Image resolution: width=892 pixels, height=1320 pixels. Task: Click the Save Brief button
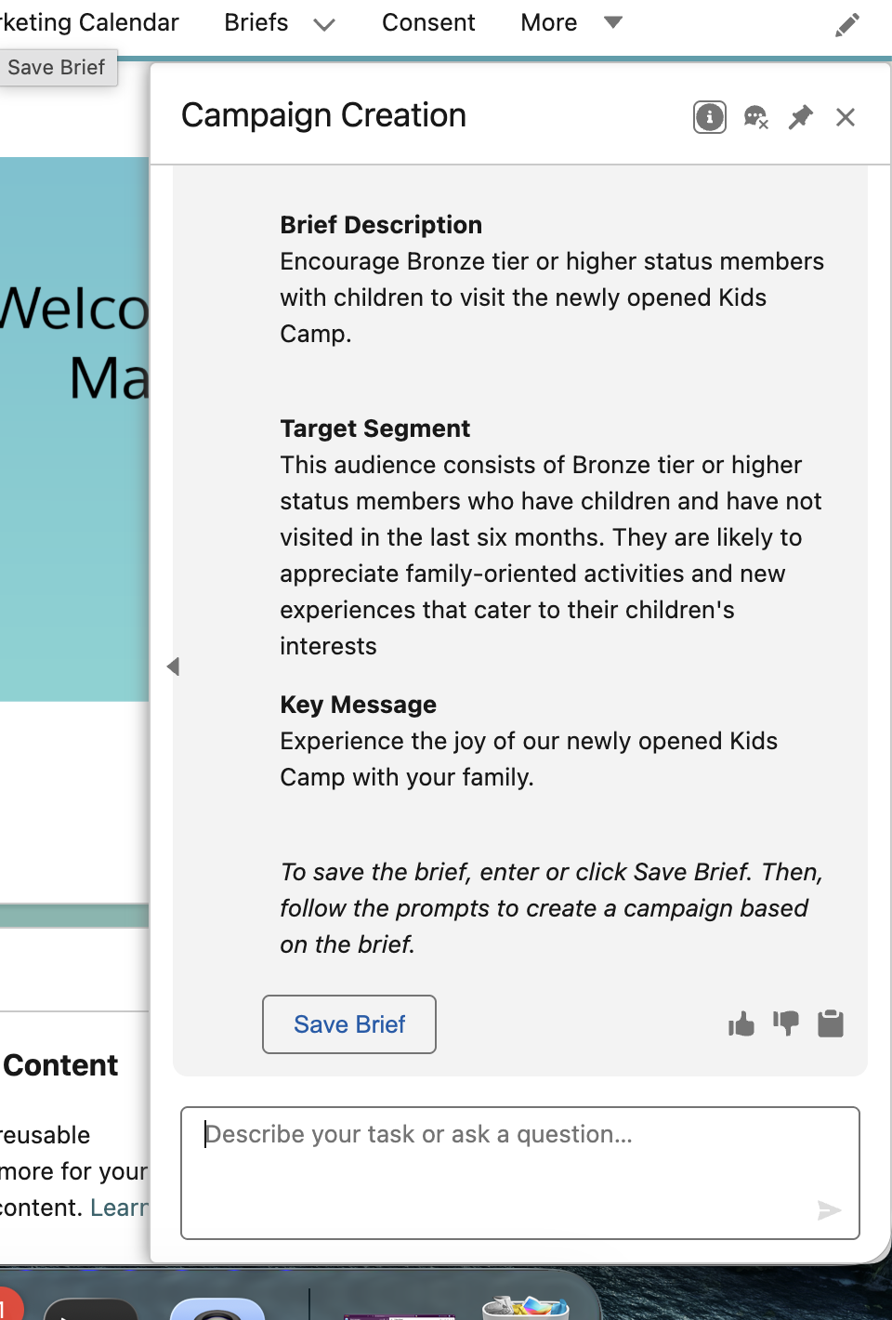pos(349,1024)
